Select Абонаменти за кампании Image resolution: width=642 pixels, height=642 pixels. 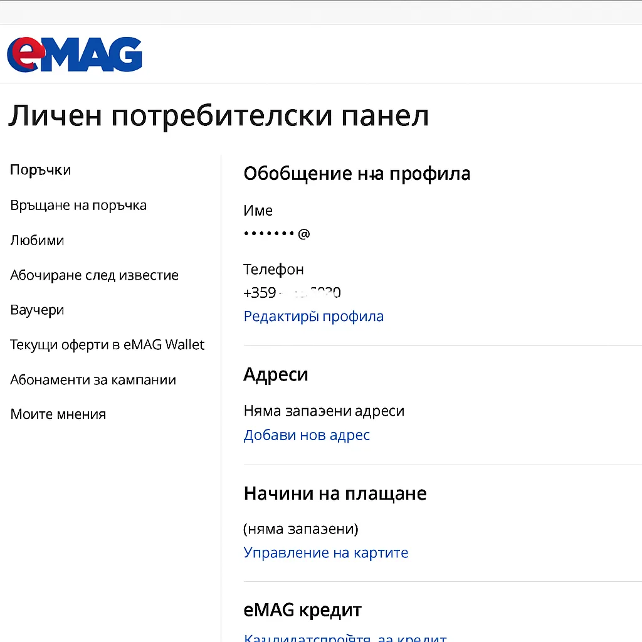tap(93, 380)
